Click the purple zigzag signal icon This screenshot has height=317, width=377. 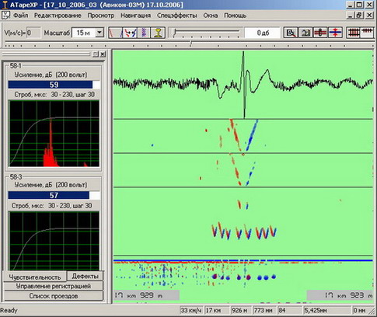pyautogui.click(x=144, y=33)
